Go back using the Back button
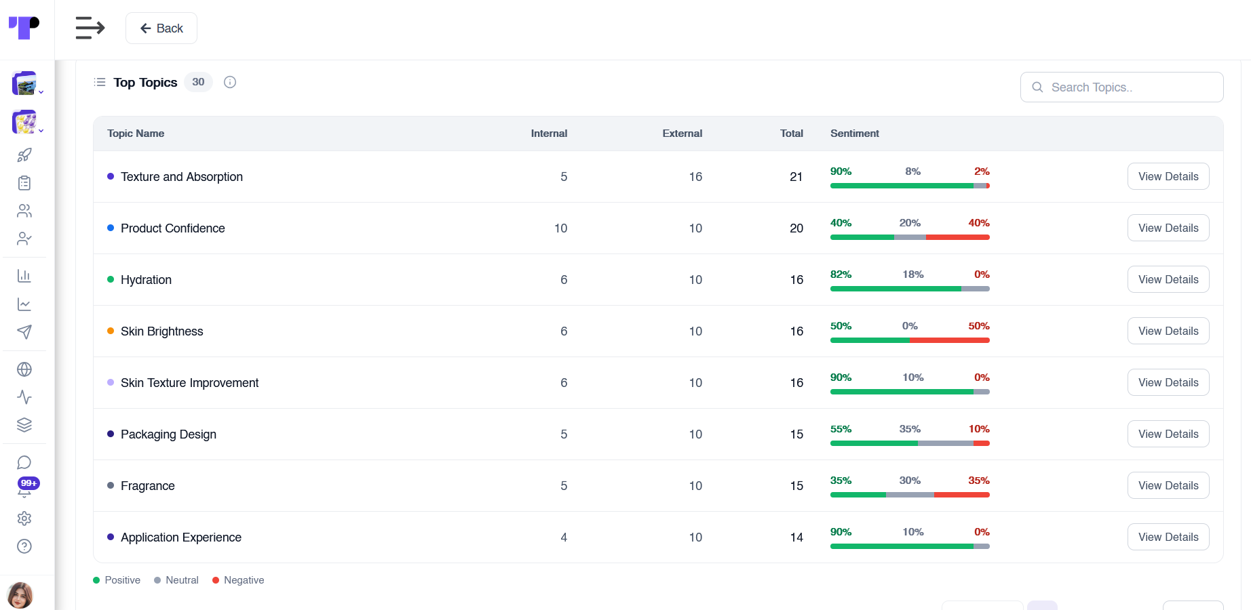This screenshot has width=1251, height=610. pos(161,28)
